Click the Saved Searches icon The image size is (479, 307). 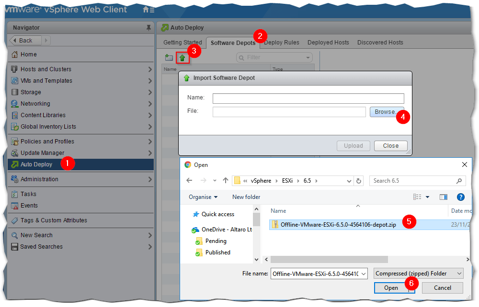pyautogui.click(x=14, y=247)
